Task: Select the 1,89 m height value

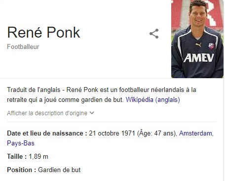Action: click(38, 156)
